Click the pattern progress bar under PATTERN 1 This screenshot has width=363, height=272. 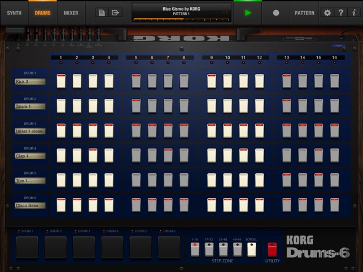click(x=181, y=19)
